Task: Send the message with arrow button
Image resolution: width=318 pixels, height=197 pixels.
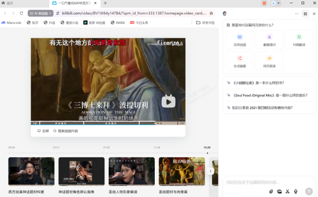Action: click(x=309, y=191)
